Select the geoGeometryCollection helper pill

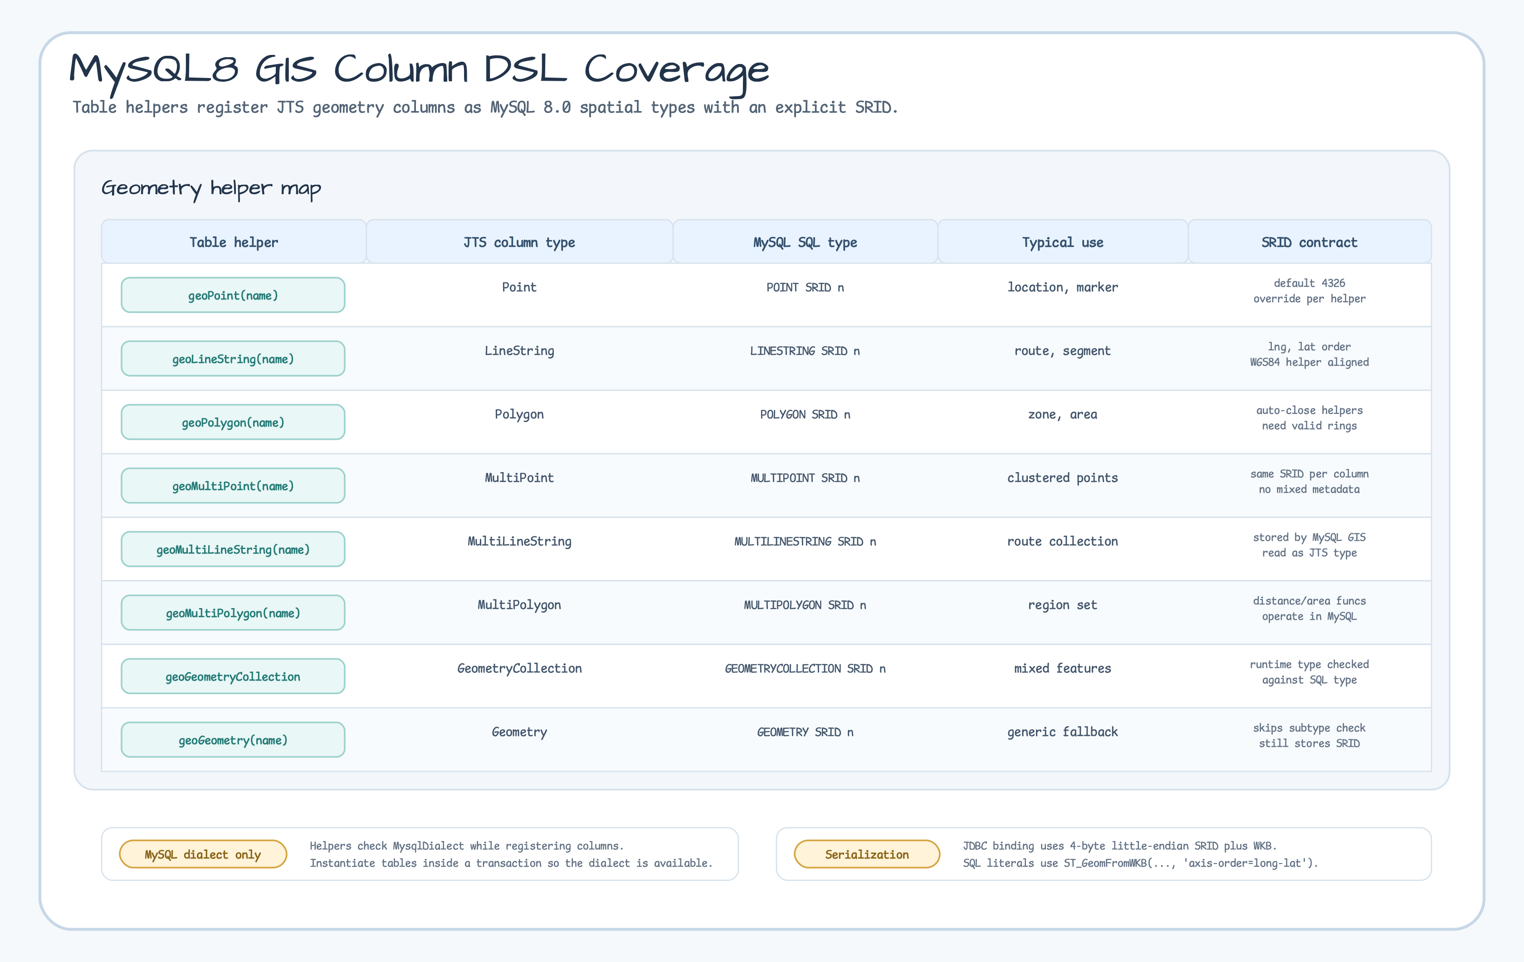click(x=233, y=677)
